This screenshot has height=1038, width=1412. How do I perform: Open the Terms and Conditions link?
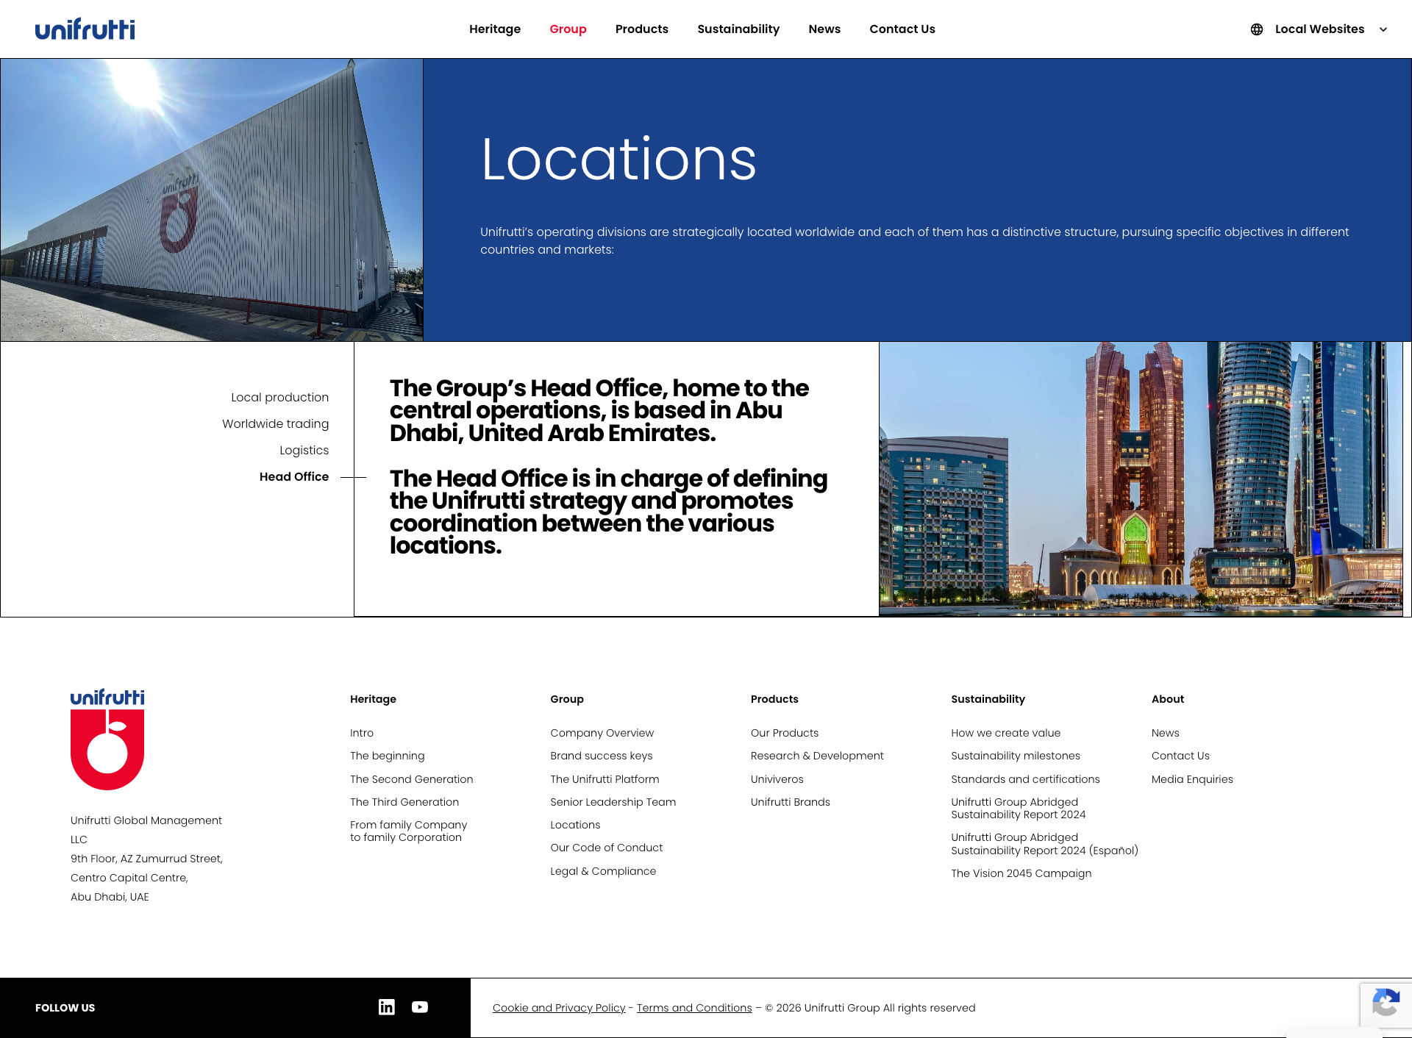pos(694,1008)
